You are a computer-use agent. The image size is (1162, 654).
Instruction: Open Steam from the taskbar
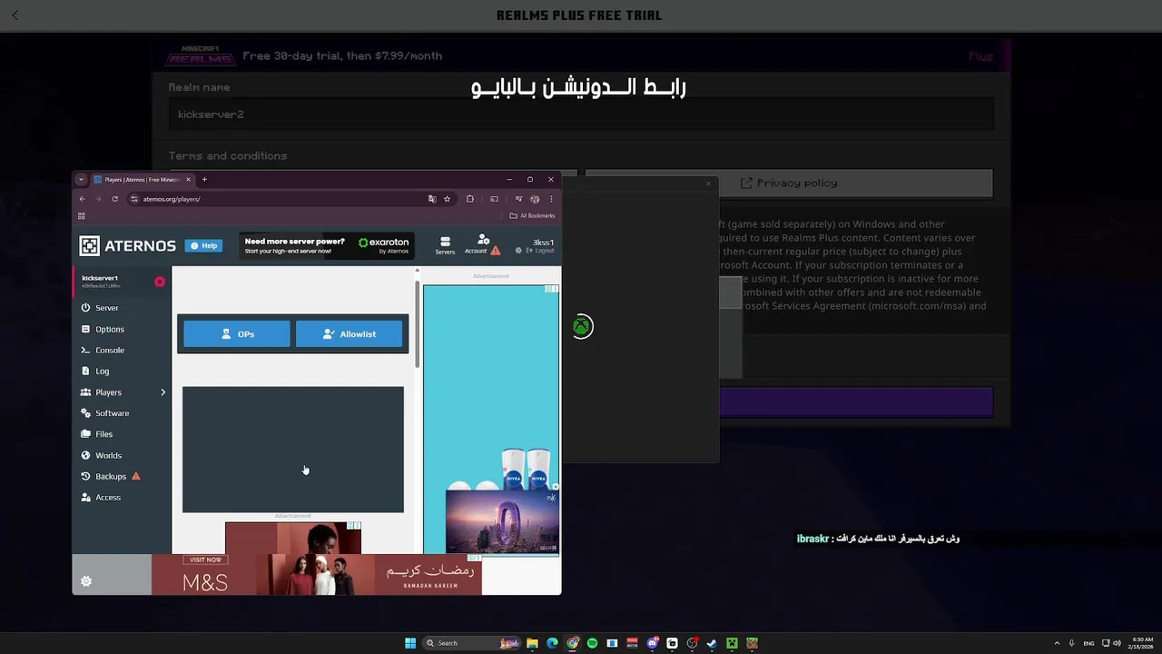pos(712,643)
